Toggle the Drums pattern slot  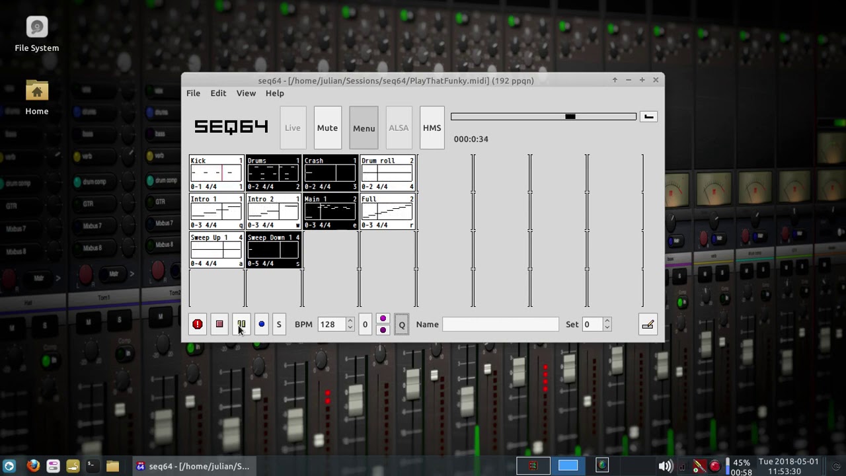pos(273,173)
